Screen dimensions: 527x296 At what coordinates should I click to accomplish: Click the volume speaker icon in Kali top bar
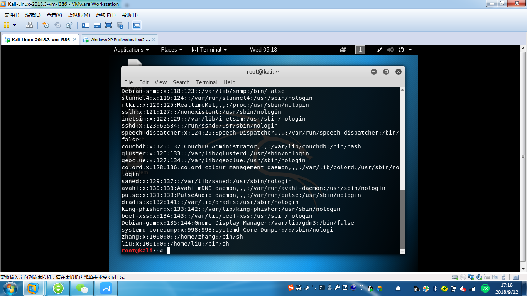tap(390, 50)
